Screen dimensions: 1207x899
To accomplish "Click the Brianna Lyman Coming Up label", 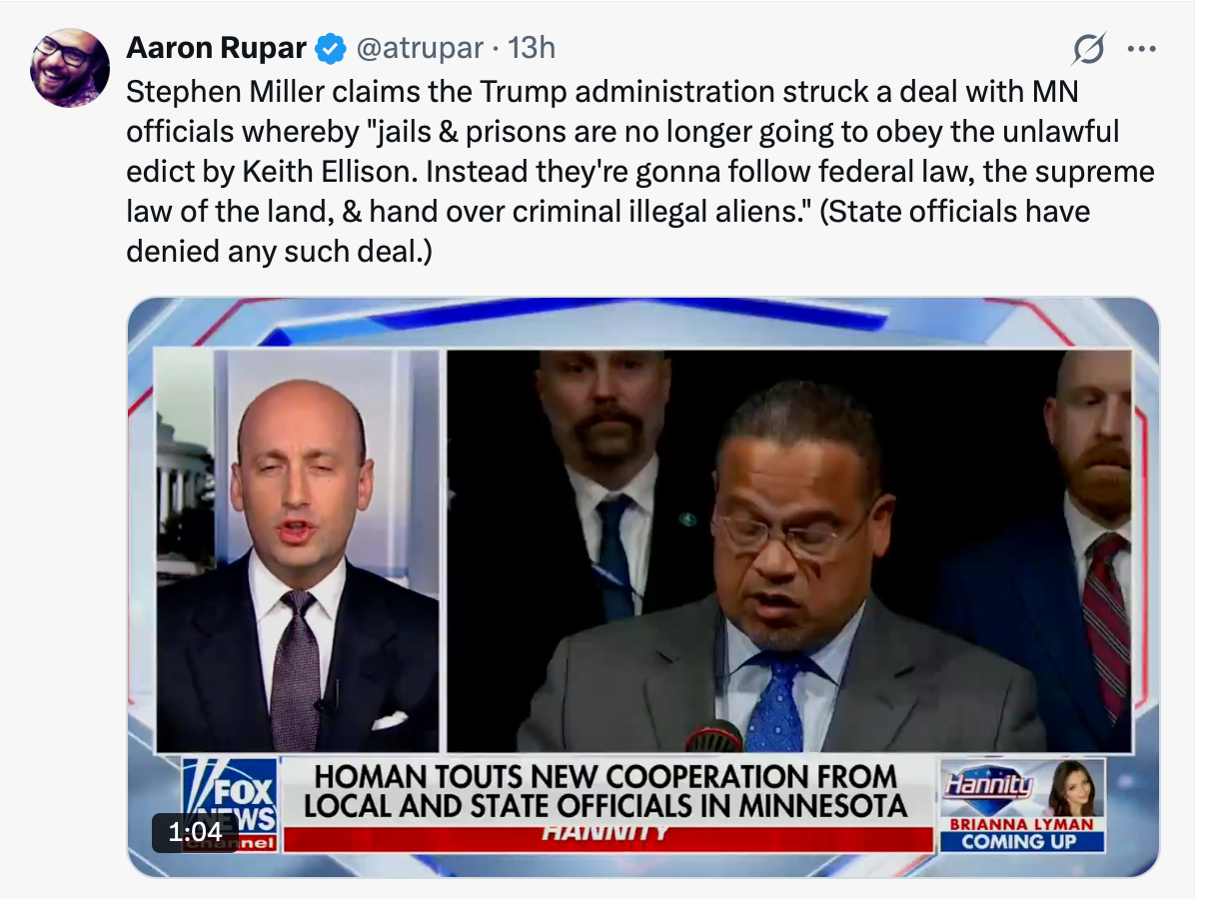I will tap(1022, 833).
